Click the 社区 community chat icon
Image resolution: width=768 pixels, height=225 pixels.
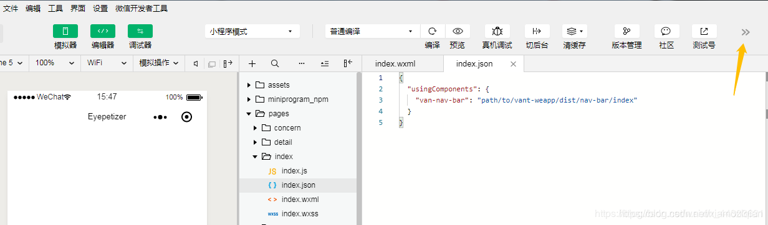(666, 31)
